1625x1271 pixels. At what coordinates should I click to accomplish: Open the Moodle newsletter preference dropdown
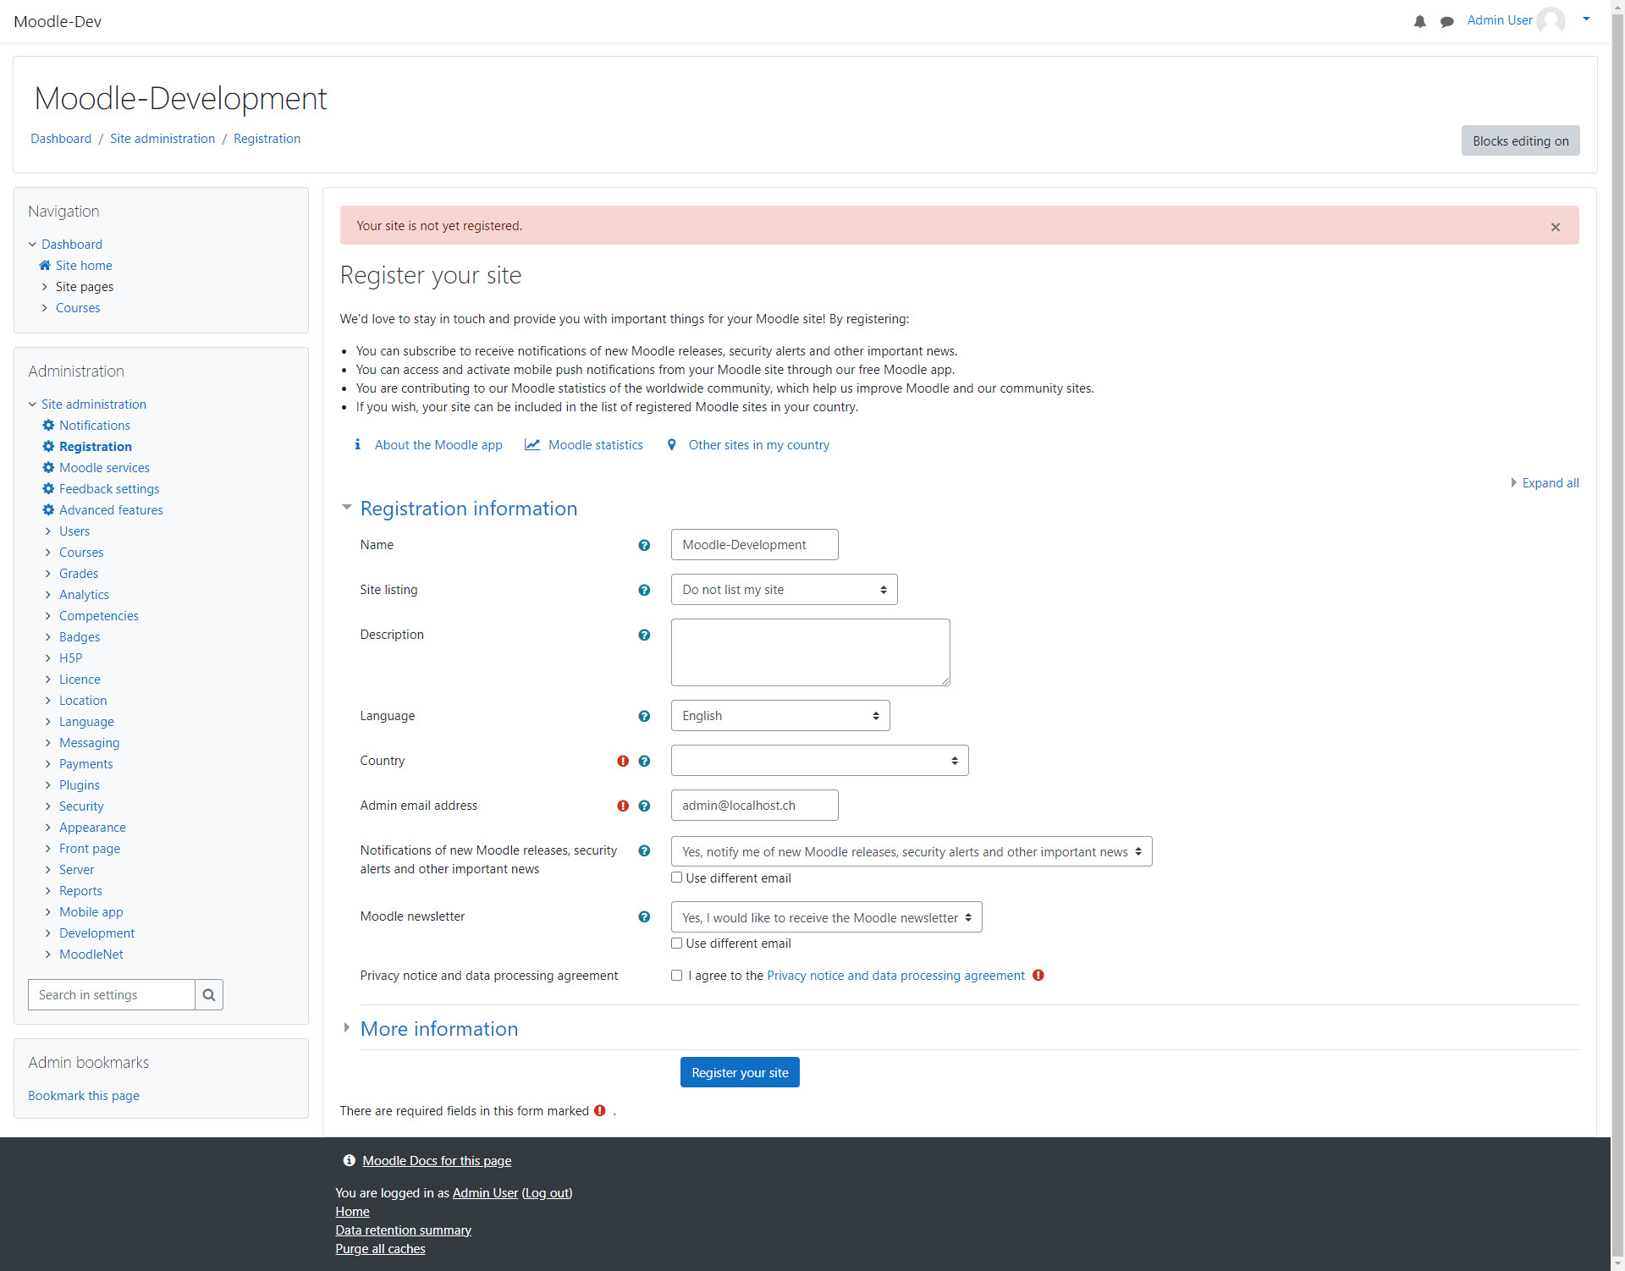pyautogui.click(x=827, y=917)
